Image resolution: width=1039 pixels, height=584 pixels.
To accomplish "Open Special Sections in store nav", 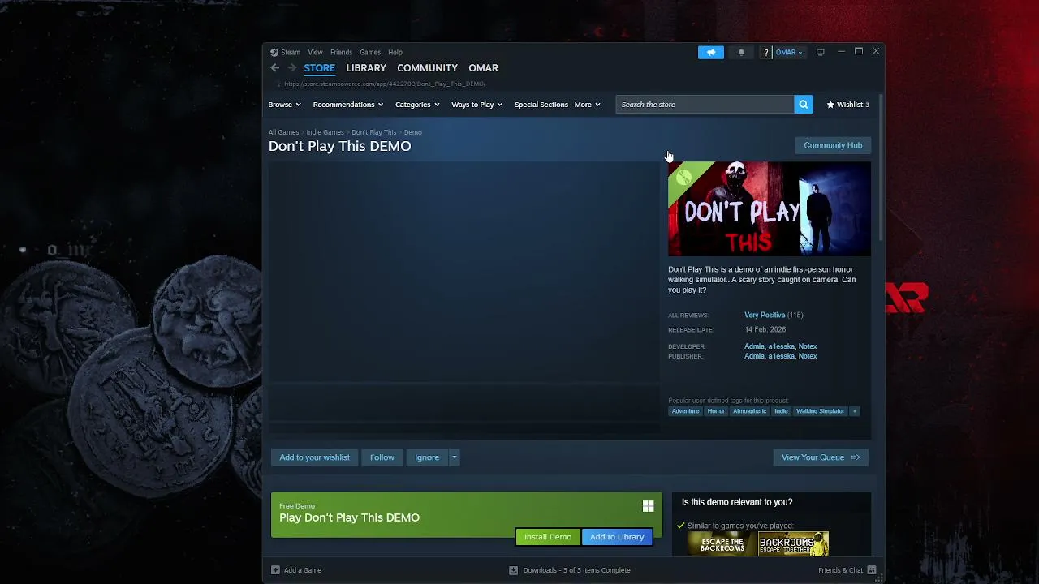I will pyautogui.click(x=541, y=105).
